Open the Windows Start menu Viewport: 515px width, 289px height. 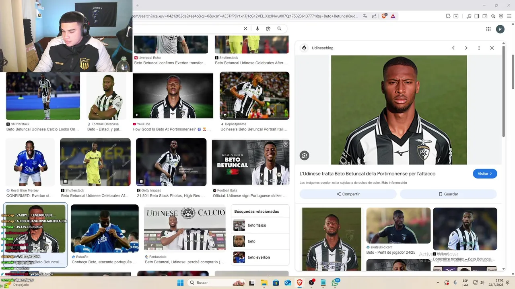180,283
